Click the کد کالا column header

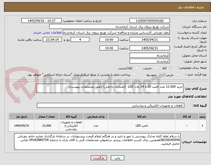point(187,116)
